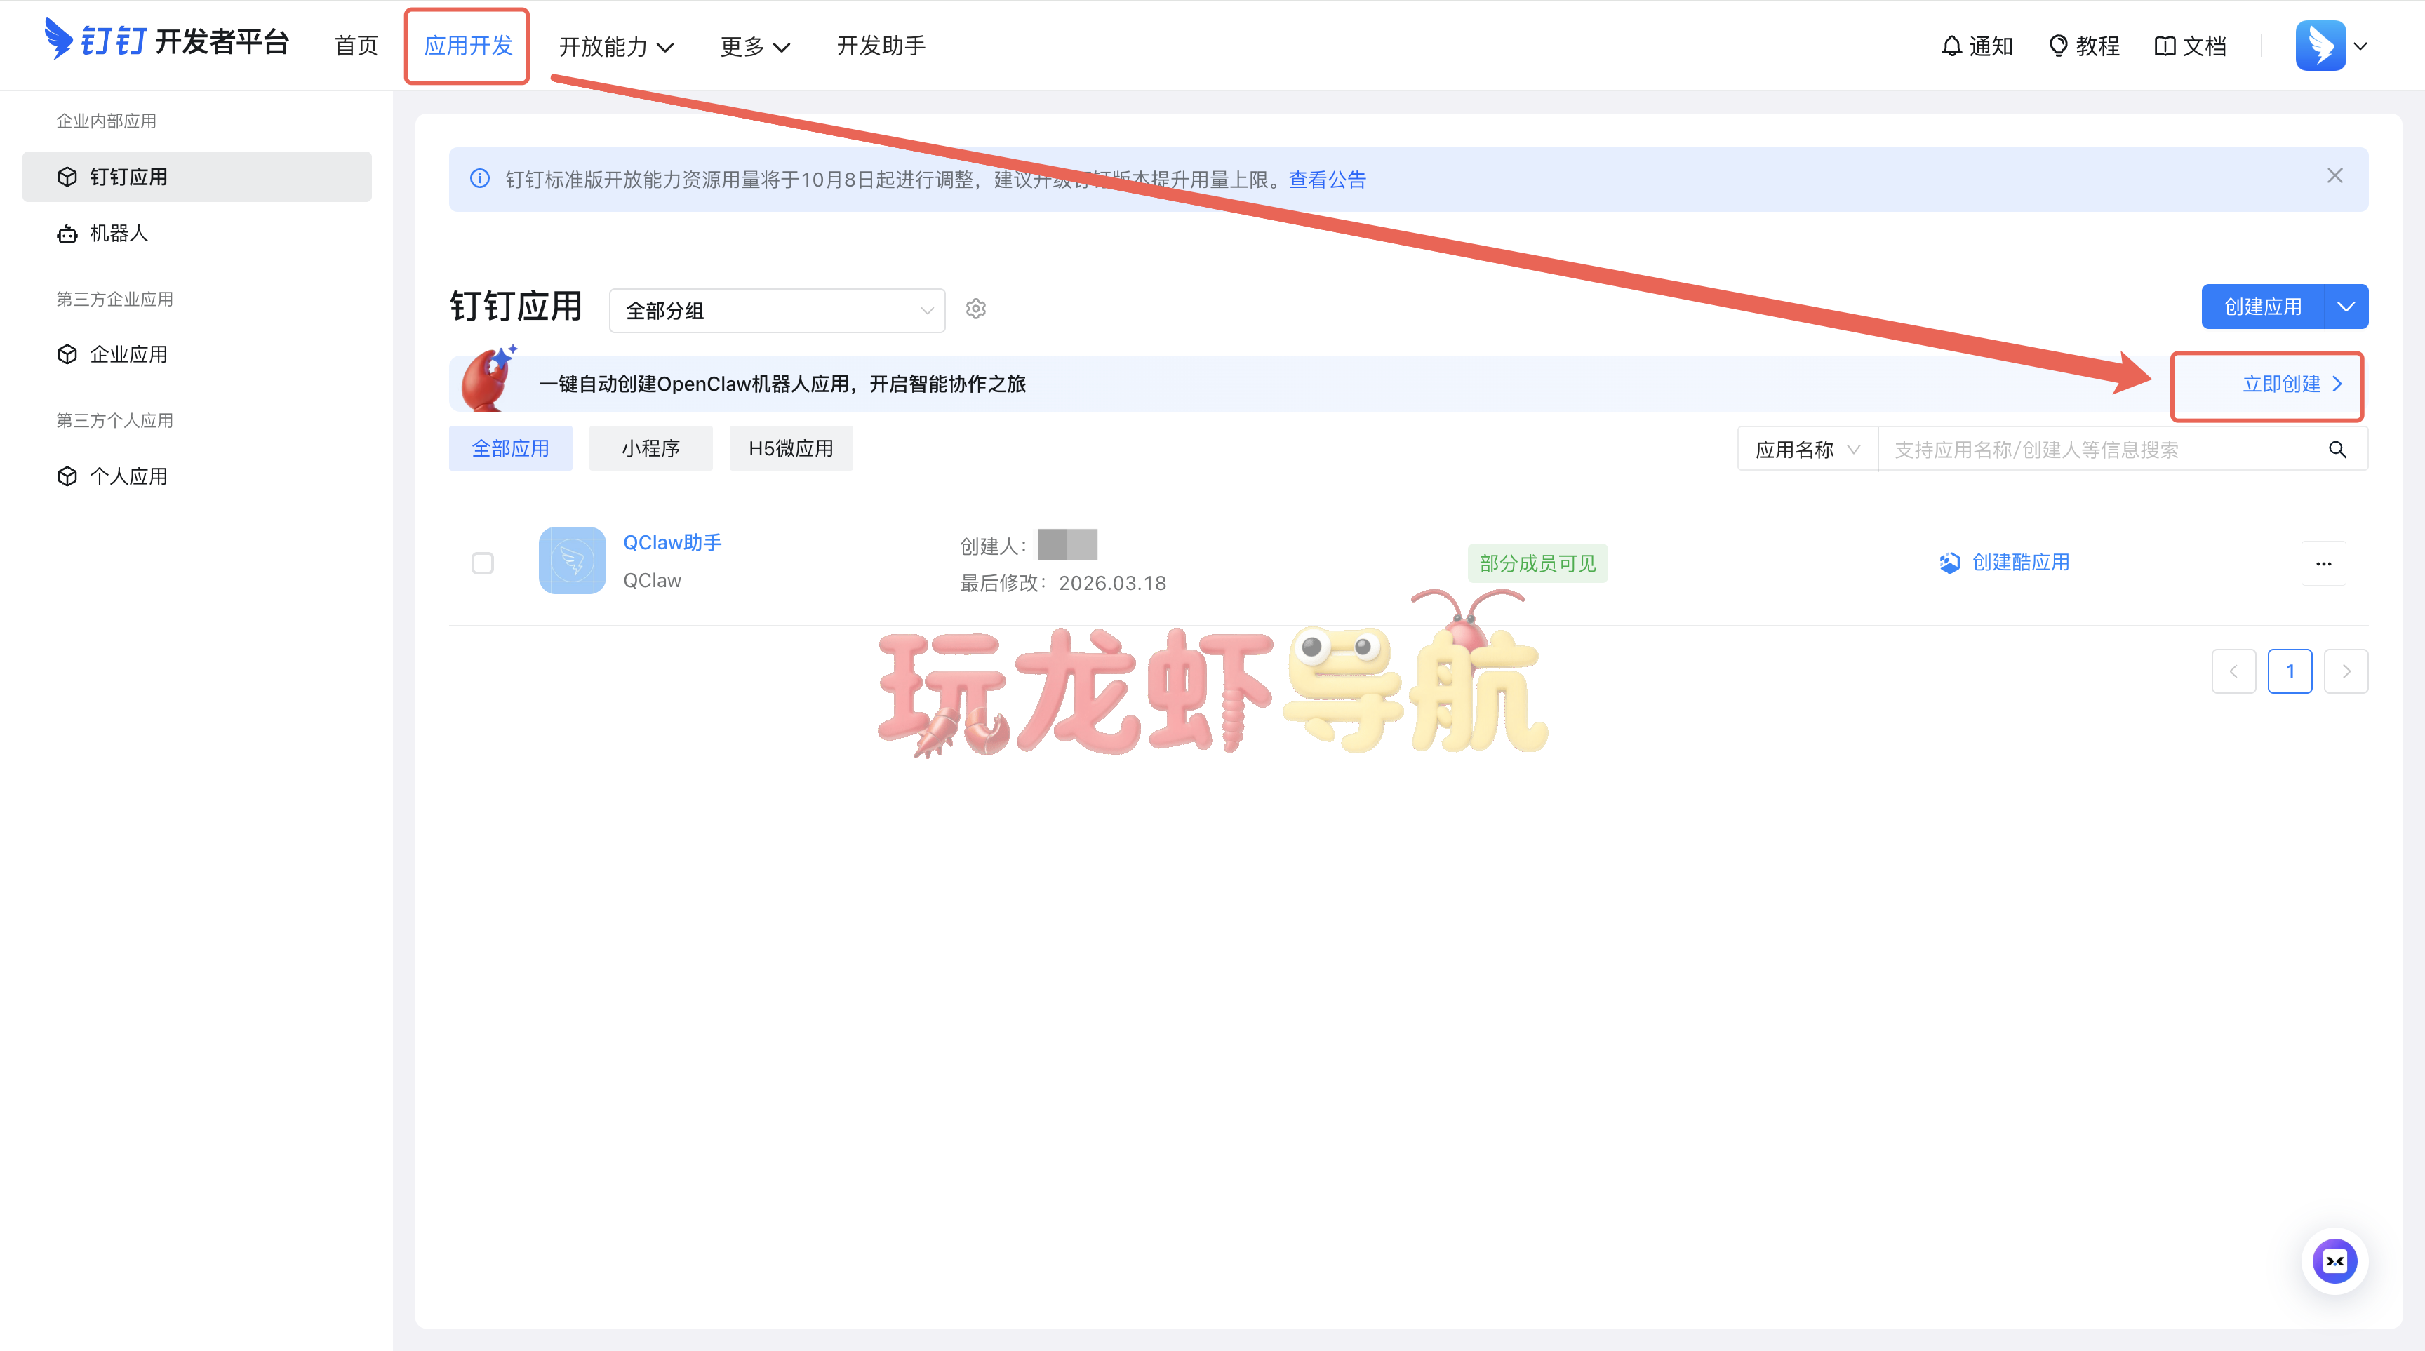Image resolution: width=2425 pixels, height=1351 pixels.
Task: Switch to the 全部应用 filter tab
Action: click(x=510, y=449)
